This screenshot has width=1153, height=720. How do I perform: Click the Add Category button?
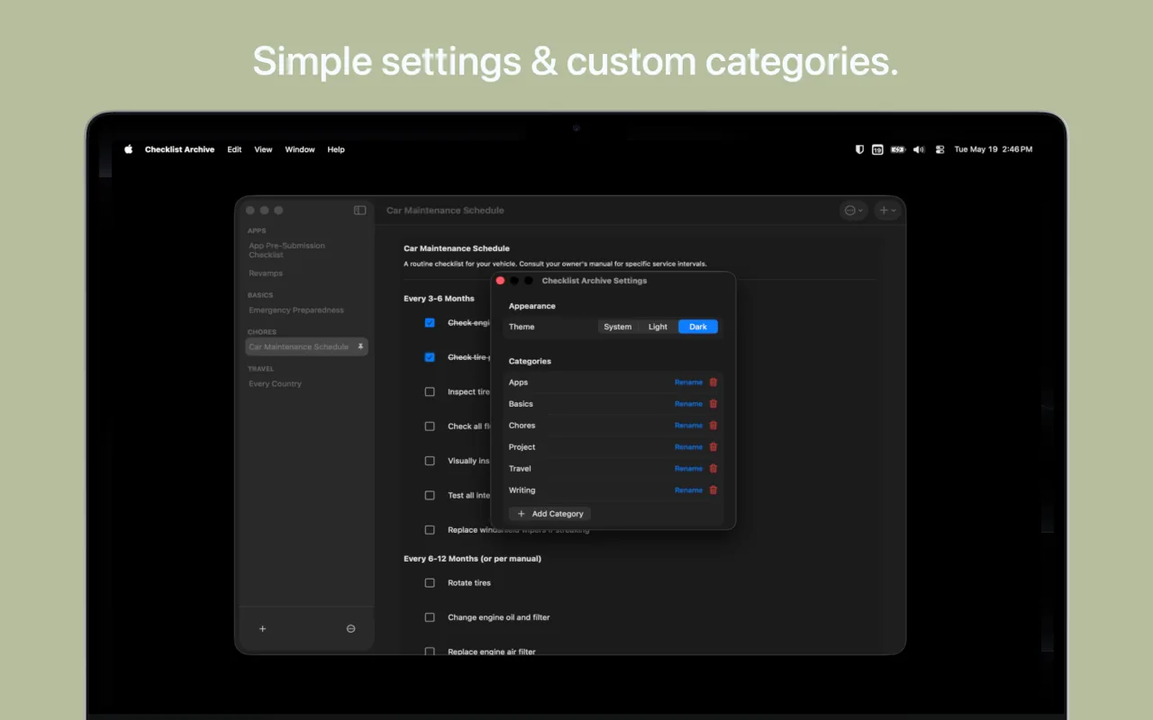tap(549, 514)
